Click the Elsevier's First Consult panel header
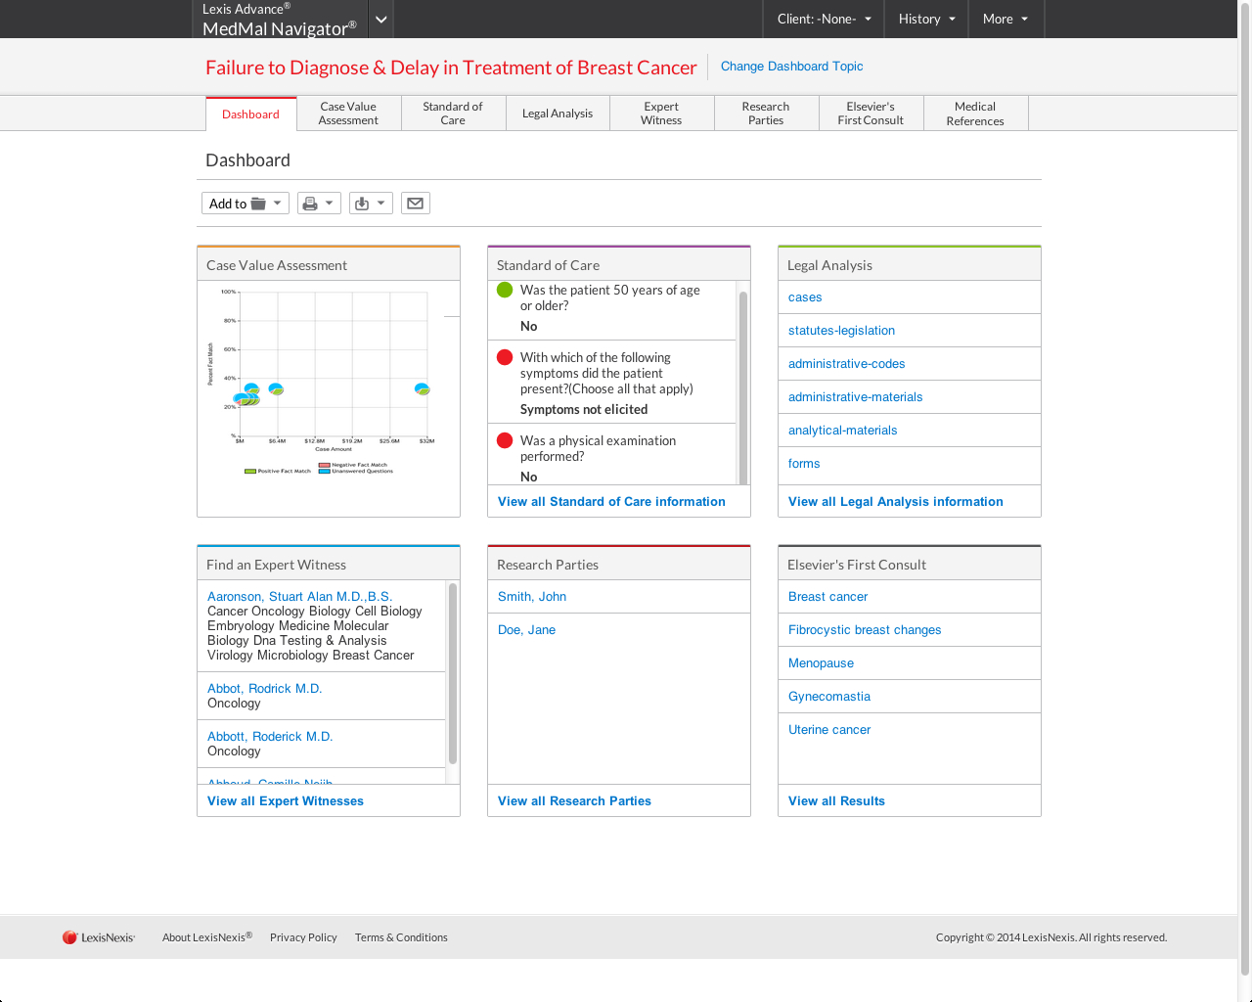 click(x=910, y=564)
